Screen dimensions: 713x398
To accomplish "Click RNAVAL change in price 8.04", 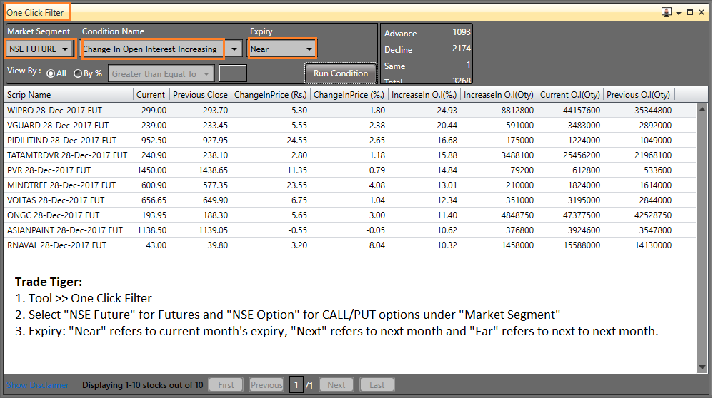I will click(x=377, y=245).
